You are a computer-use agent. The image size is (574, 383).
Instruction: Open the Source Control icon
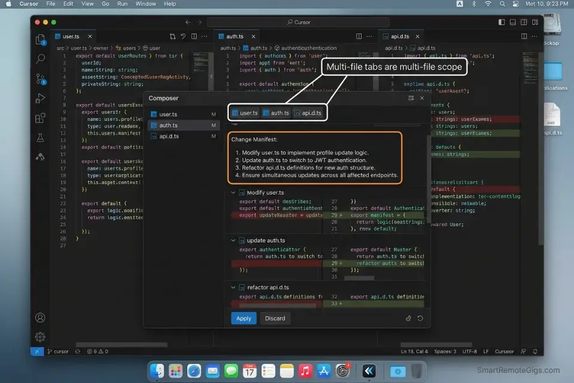[x=40, y=78]
